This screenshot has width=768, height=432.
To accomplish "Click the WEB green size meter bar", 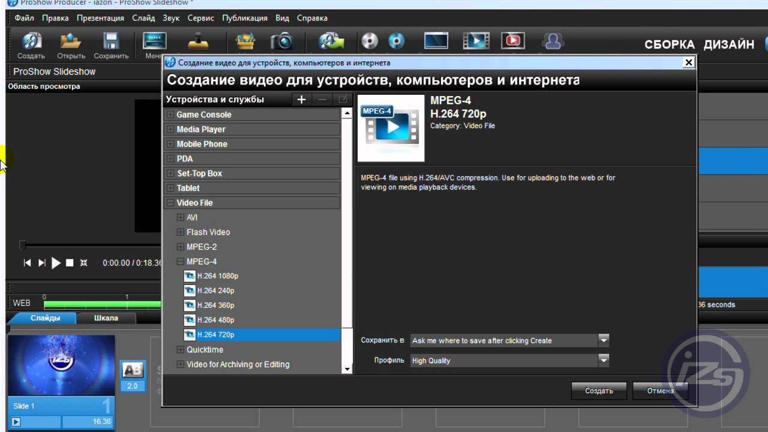I will tap(102, 305).
